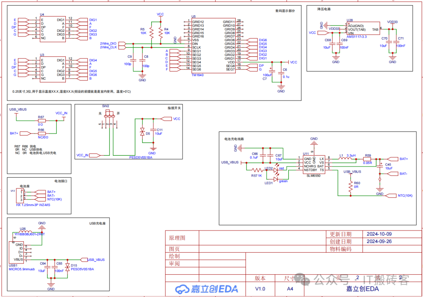The height and width of the screenshot is (297, 423).
Task: Click the 物料编码 title block field
Action: point(340,249)
